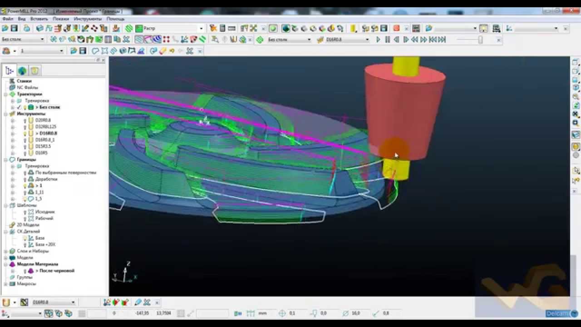Click the calculator icon in main toolbar
This screenshot has width=581, height=327.
(222, 28)
